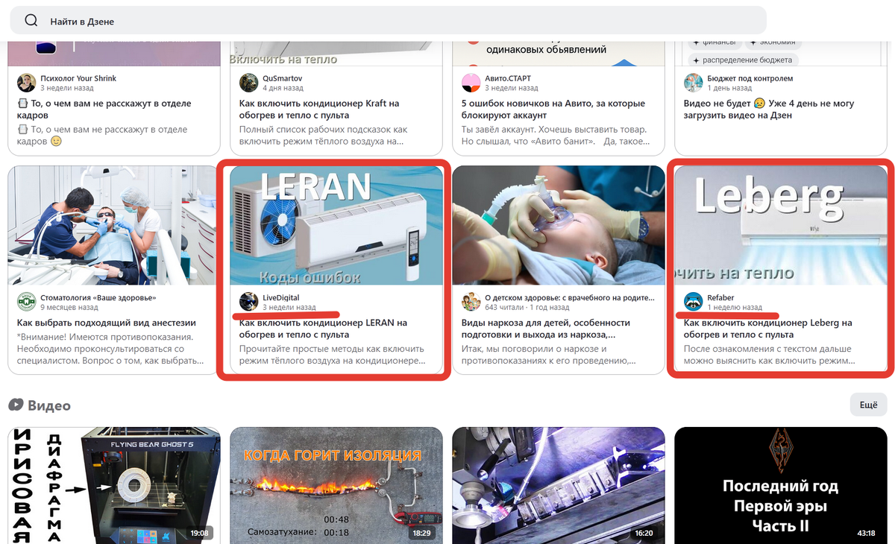The image size is (895, 544).
Task: Open LERAN air conditioner heating article title
Action: pos(323,329)
